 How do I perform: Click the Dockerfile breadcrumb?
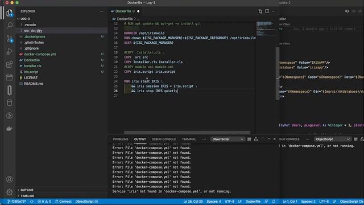click(x=125, y=19)
